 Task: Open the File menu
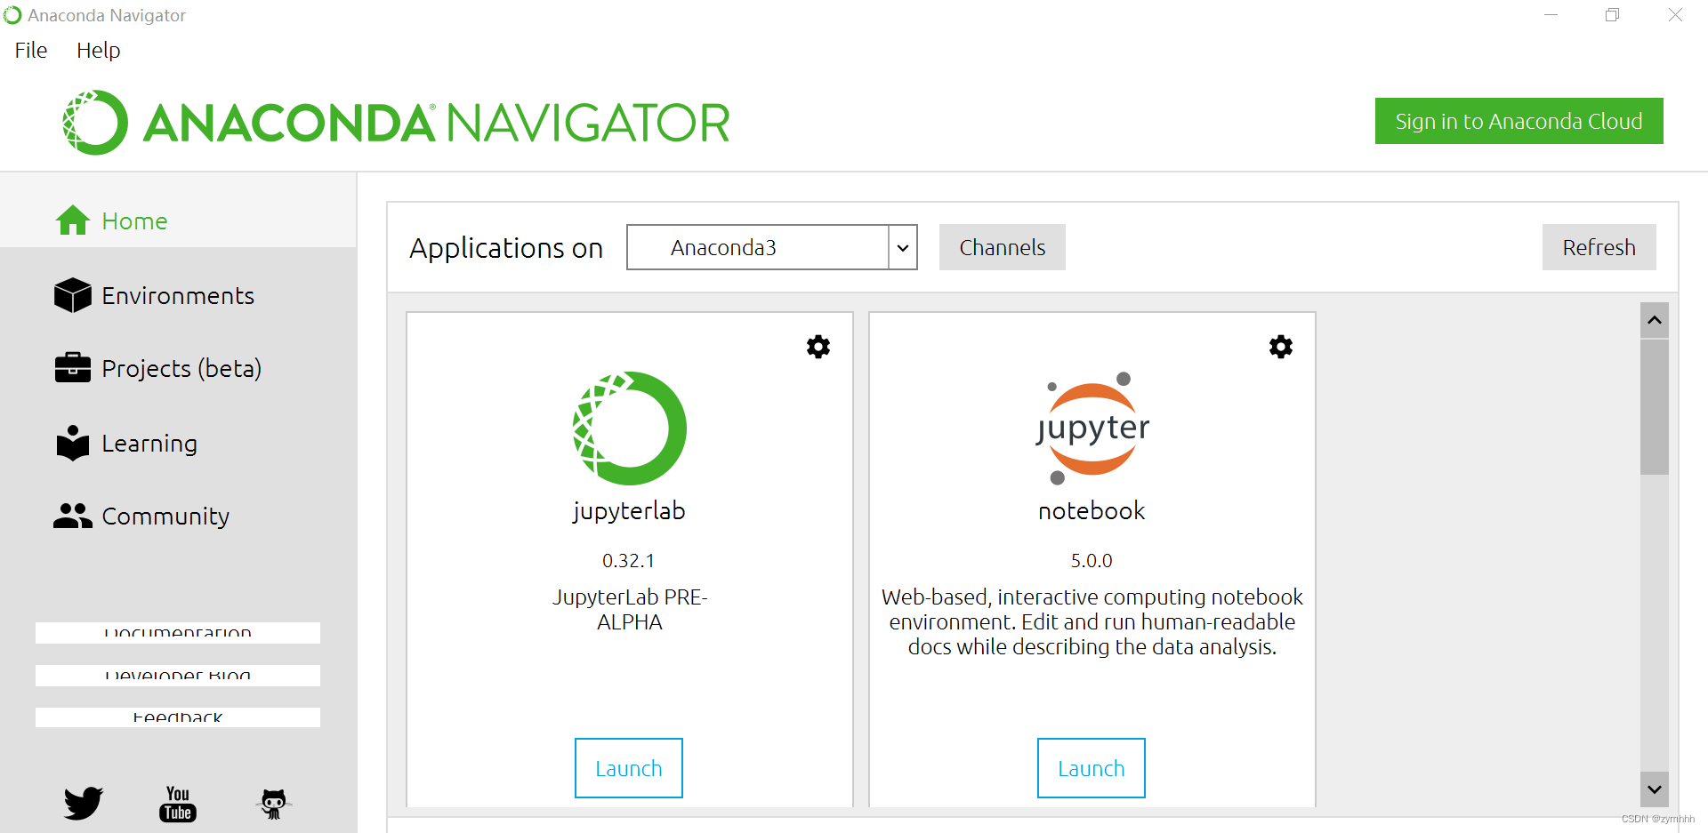31,51
